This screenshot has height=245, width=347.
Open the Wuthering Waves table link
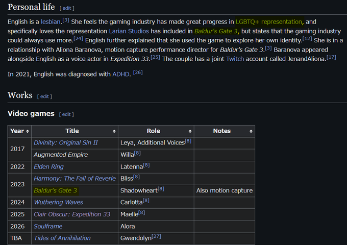tap(58, 202)
